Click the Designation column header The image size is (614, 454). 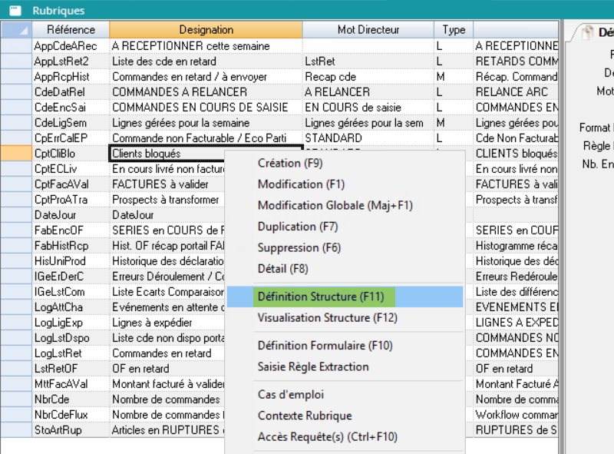coord(206,30)
